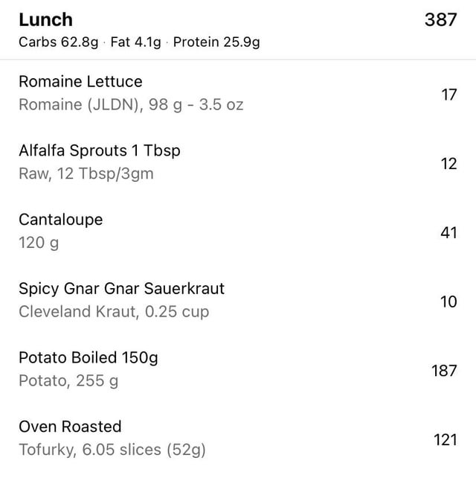The image size is (476, 478).
Task: Click Romaine (JLDN) 98 g serving details
Action: 131,105
